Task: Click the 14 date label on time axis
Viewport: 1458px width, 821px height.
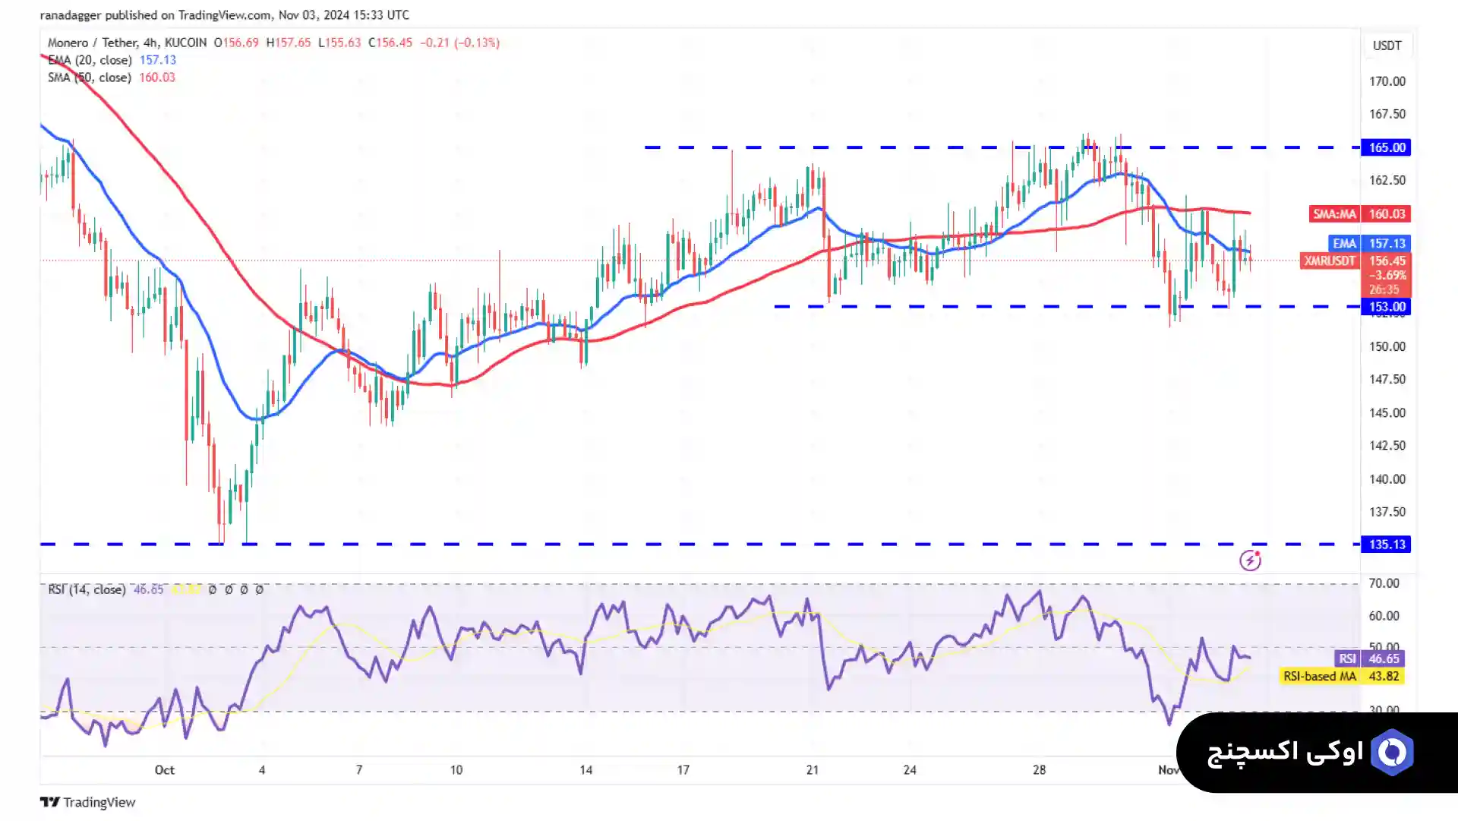Action: click(x=585, y=770)
